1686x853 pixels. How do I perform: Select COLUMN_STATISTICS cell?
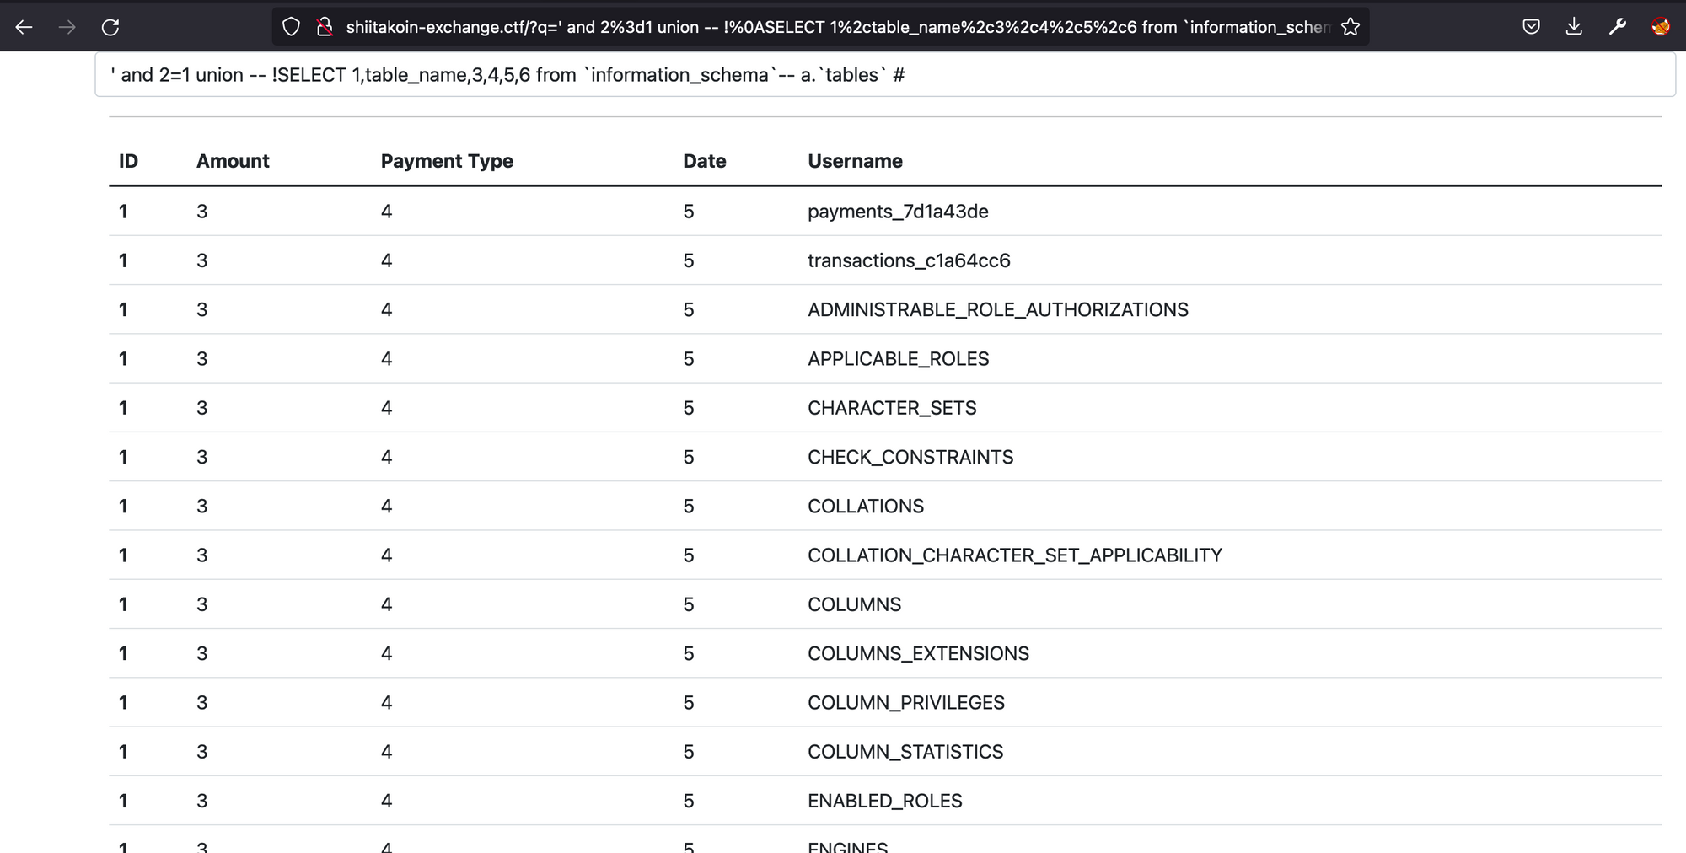(x=905, y=752)
